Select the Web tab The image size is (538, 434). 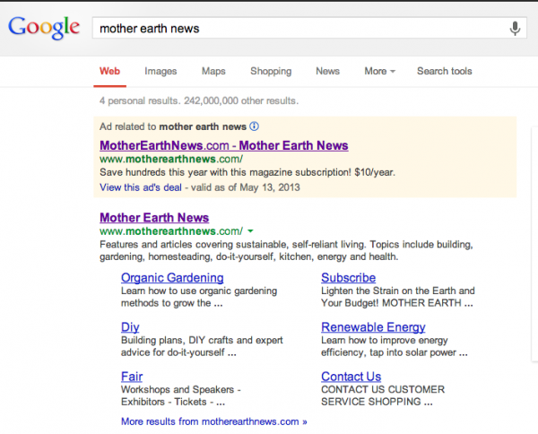pos(109,71)
